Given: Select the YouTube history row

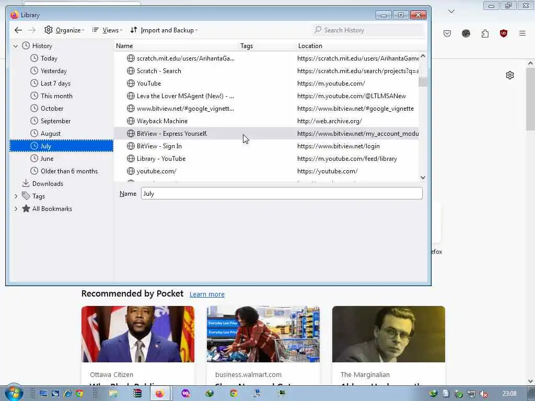Looking at the screenshot, I should [x=266, y=84].
